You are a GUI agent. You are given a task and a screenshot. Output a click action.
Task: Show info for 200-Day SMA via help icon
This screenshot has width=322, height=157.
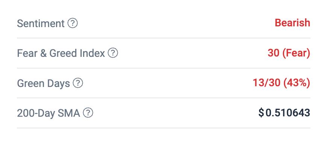click(x=88, y=113)
